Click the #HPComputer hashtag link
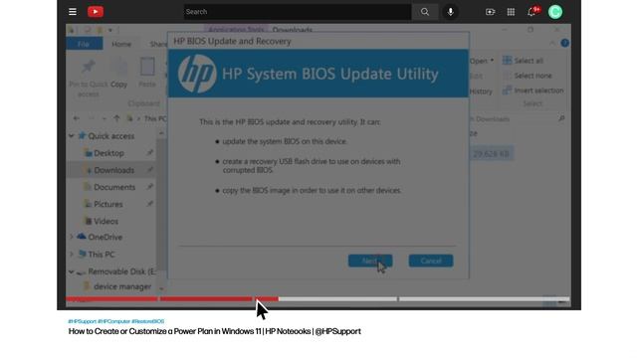The height and width of the screenshot is (358, 637). pos(113,321)
